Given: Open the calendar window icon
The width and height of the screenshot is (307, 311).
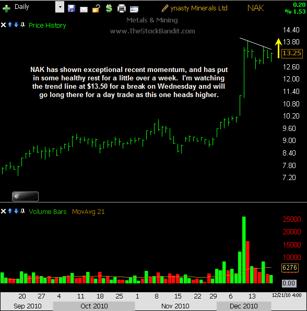Looking at the screenshot, I should pos(134,9).
